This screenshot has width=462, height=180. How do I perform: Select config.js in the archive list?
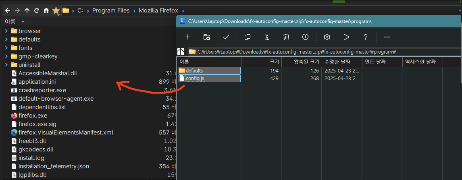click(x=210, y=78)
